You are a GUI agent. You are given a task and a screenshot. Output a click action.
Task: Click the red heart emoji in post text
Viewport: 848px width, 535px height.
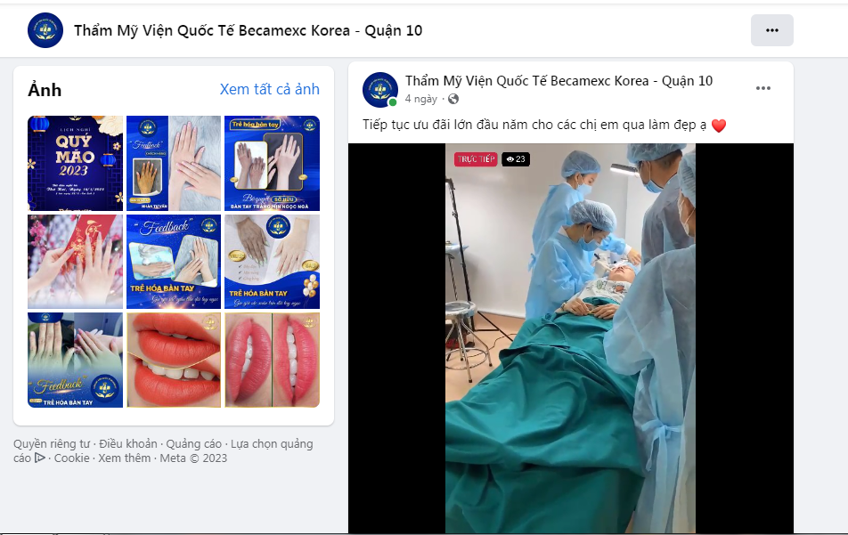(x=719, y=126)
